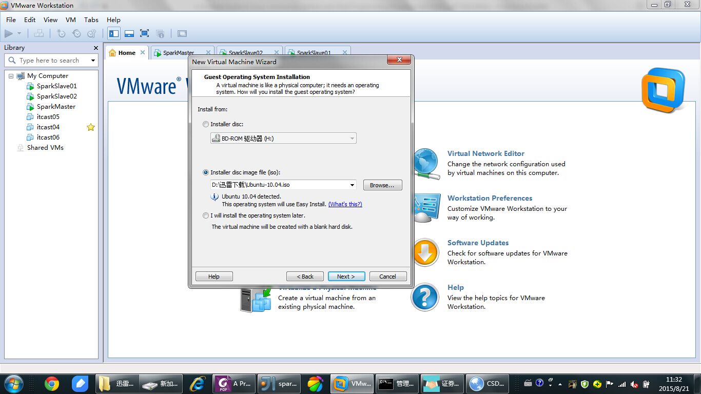Switch to the SparkSlave02 tab
Viewport: 701px width, 394px height.
(x=246, y=53)
